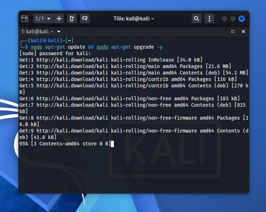This screenshot has height=212, width=266.
Task: Click the Get:2 URL 'http://kali.download/kali'
Action: 72,66
